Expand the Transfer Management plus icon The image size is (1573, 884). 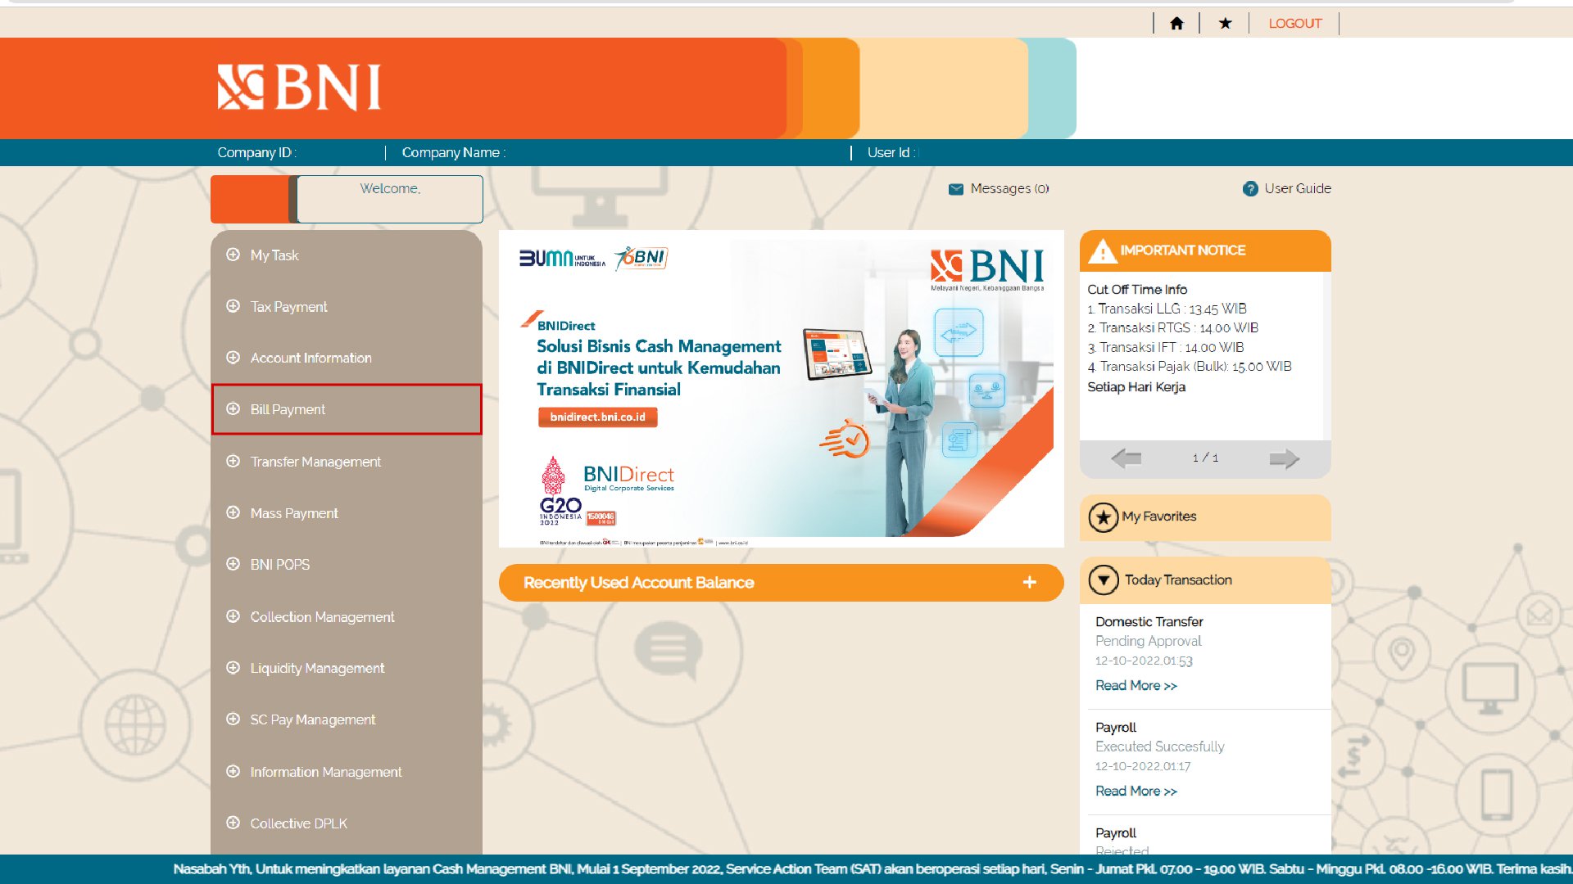(233, 462)
